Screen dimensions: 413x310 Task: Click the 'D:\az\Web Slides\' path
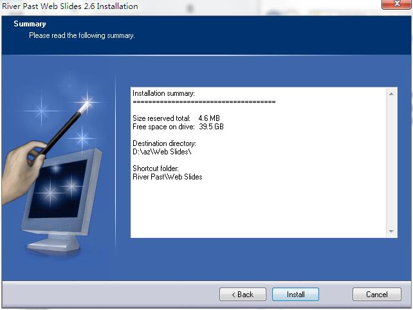tap(161, 152)
